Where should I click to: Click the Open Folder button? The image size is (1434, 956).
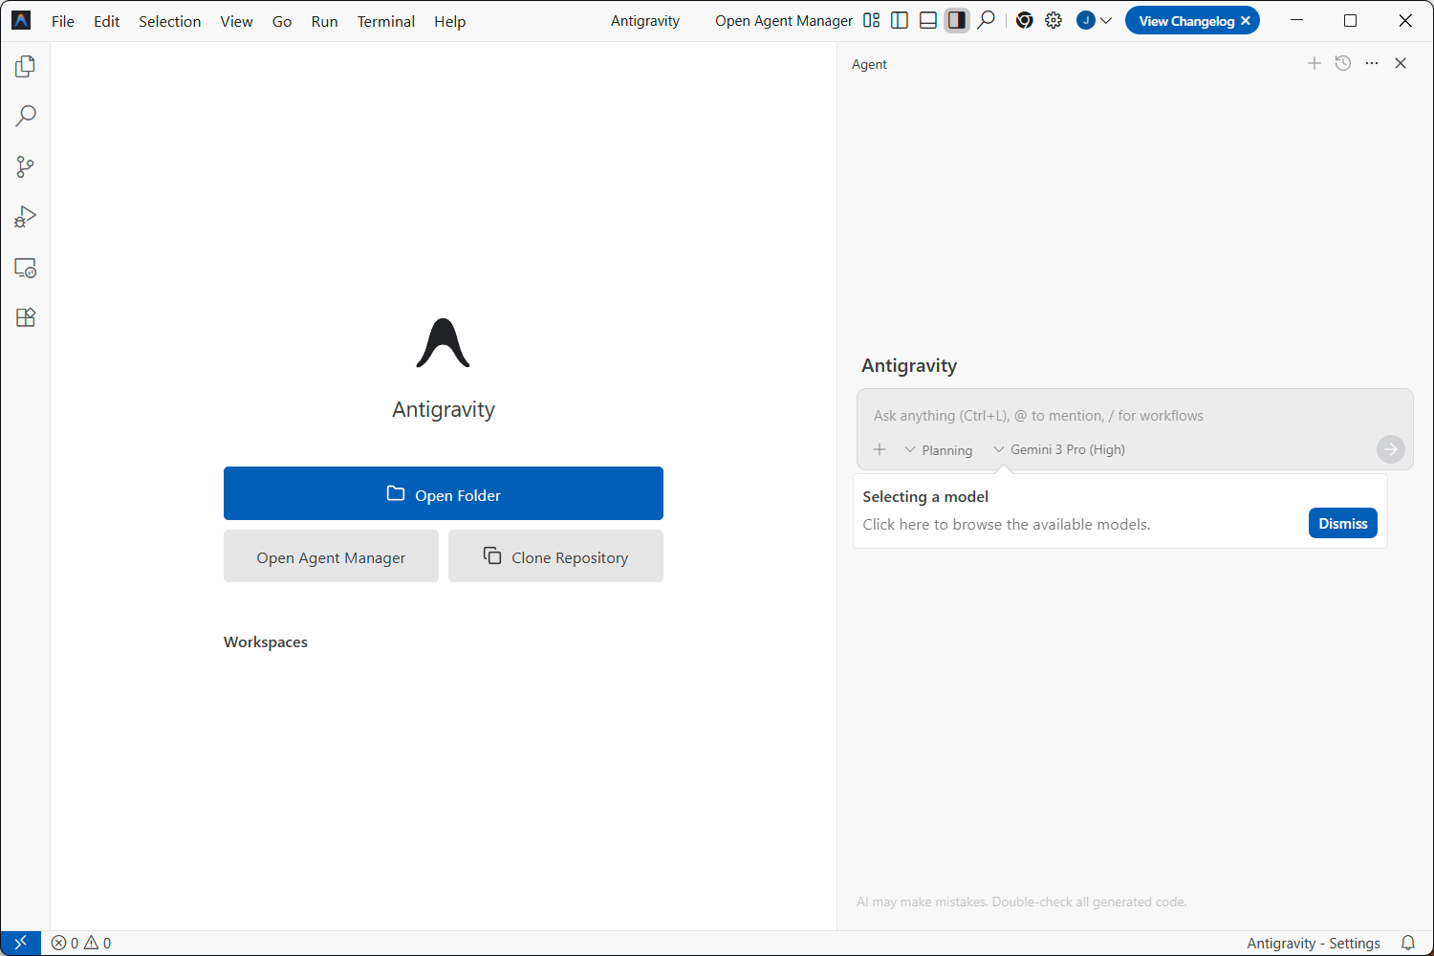point(444,493)
